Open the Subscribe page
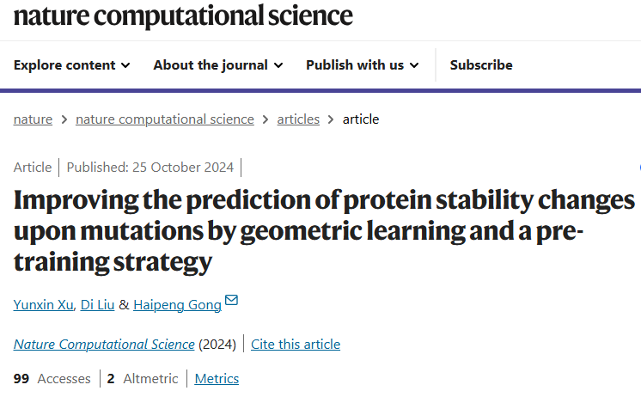 pos(481,65)
